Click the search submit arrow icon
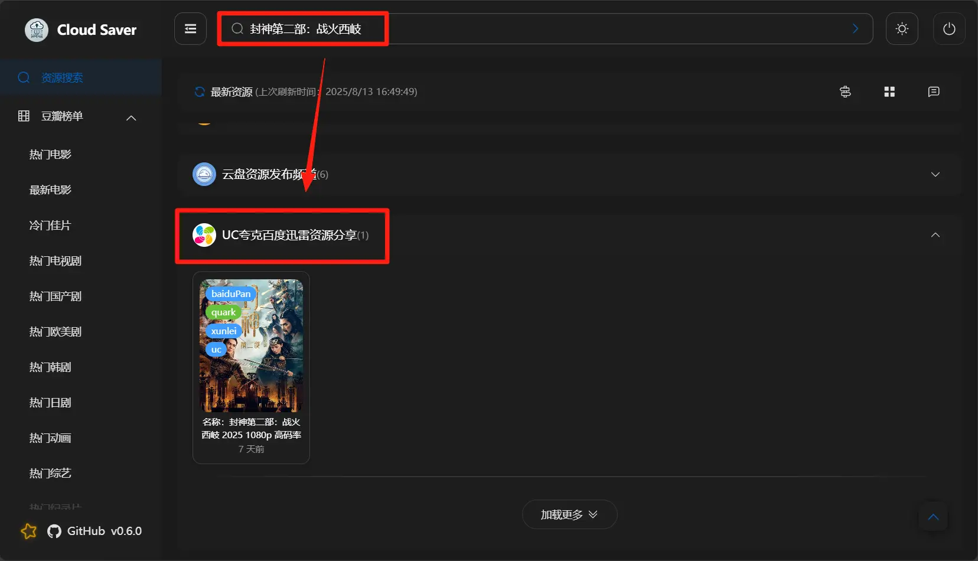This screenshot has height=561, width=978. click(855, 29)
